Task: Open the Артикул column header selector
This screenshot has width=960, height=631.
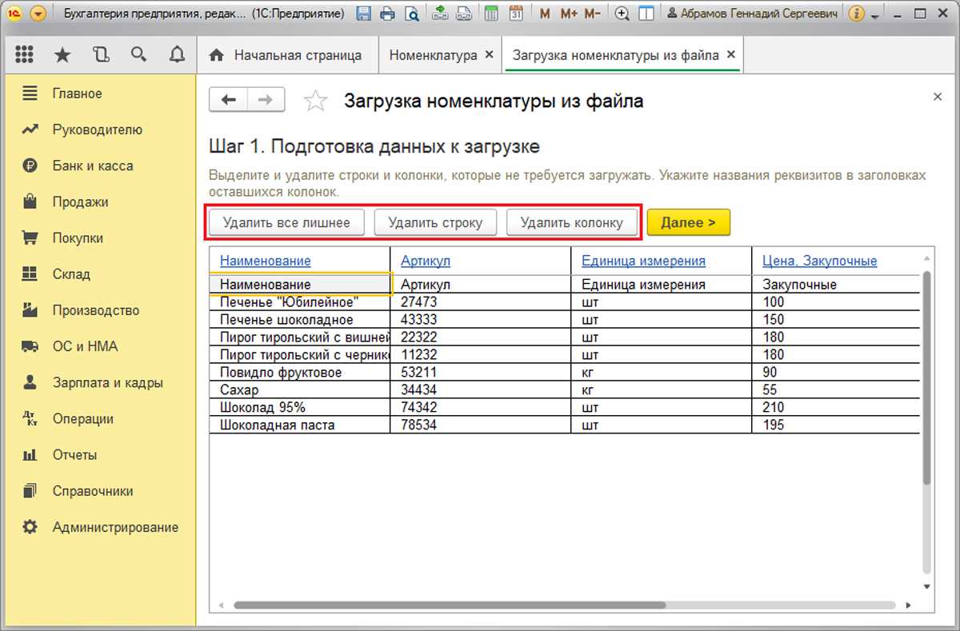Action: [x=426, y=261]
